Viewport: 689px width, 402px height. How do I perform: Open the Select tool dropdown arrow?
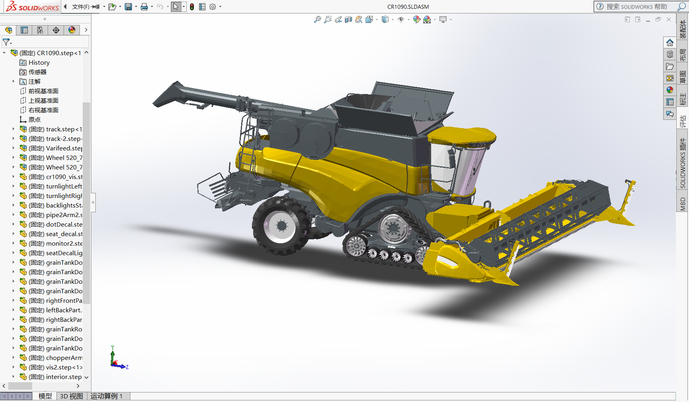(184, 7)
